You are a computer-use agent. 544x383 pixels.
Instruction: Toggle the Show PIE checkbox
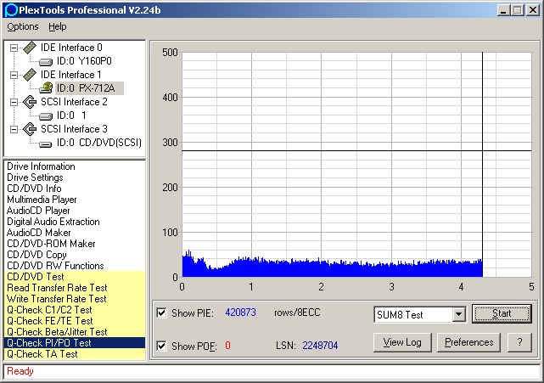[x=161, y=313]
